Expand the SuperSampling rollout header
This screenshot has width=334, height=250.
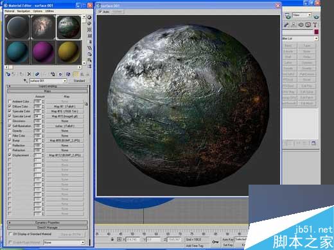point(48,86)
